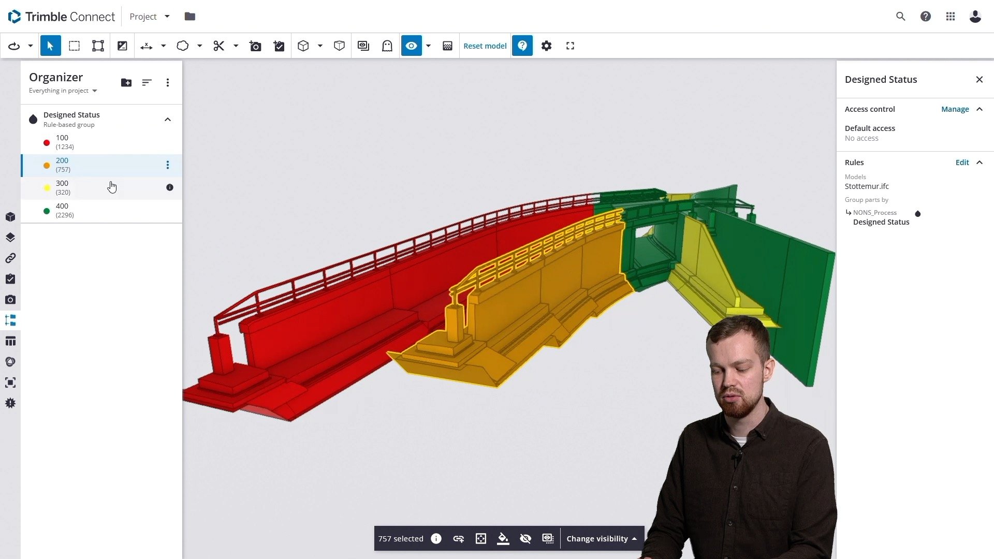The width and height of the screenshot is (994, 559).
Task: Enable full screen view mode
Action: tap(570, 46)
